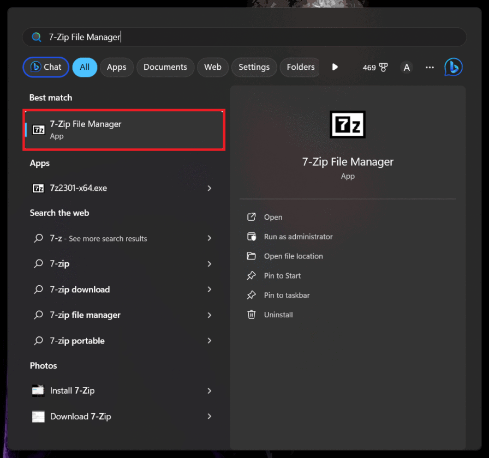Open file location via the folder icon

pos(252,256)
